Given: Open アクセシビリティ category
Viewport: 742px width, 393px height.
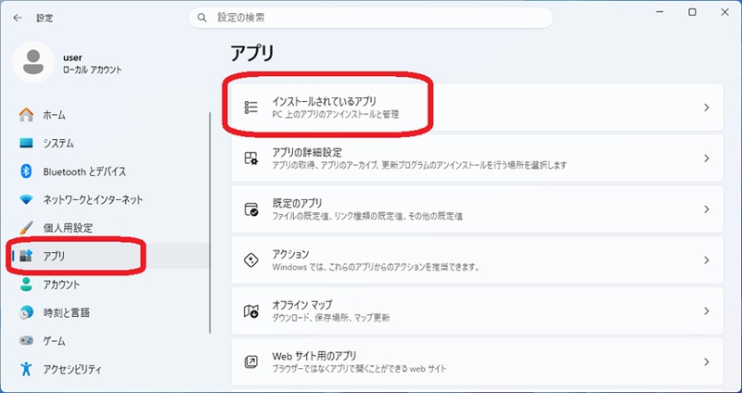Looking at the screenshot, I should coord(109,369).
